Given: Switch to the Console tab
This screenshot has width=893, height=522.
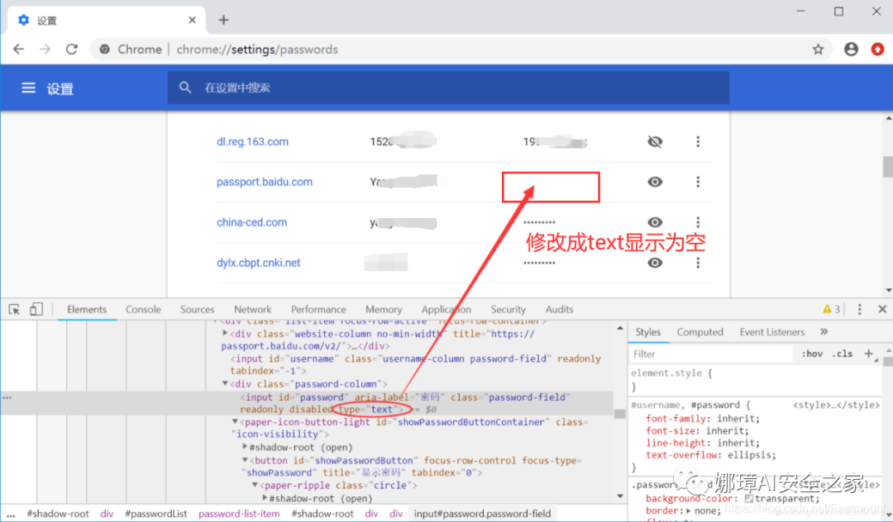Looking at the screenshot, I should 143,310.
